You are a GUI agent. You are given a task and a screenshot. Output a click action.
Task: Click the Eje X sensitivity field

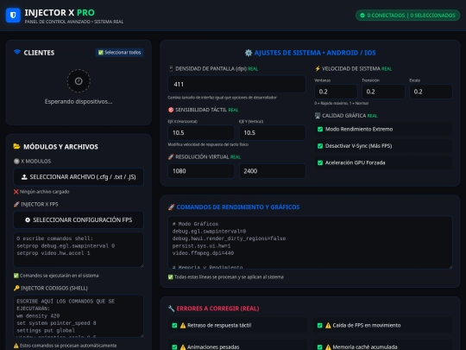pos(201,133)
